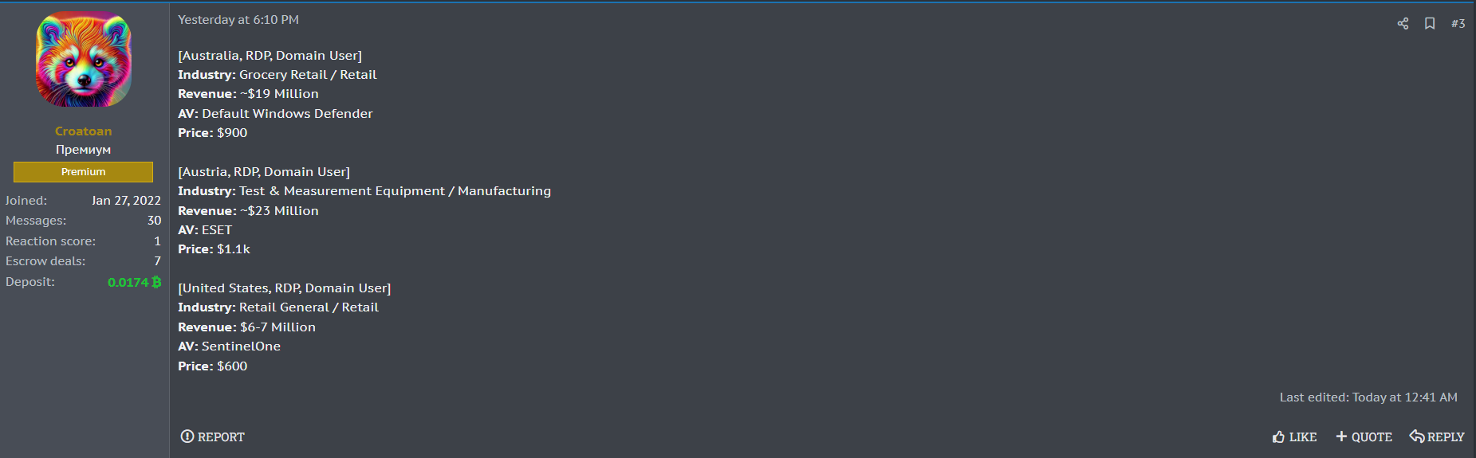Click the Last edited timestamp

(x=1368, y=397)
